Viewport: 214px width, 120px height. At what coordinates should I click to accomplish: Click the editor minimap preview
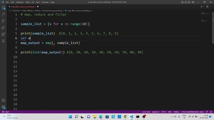click(x=206, y=17)
